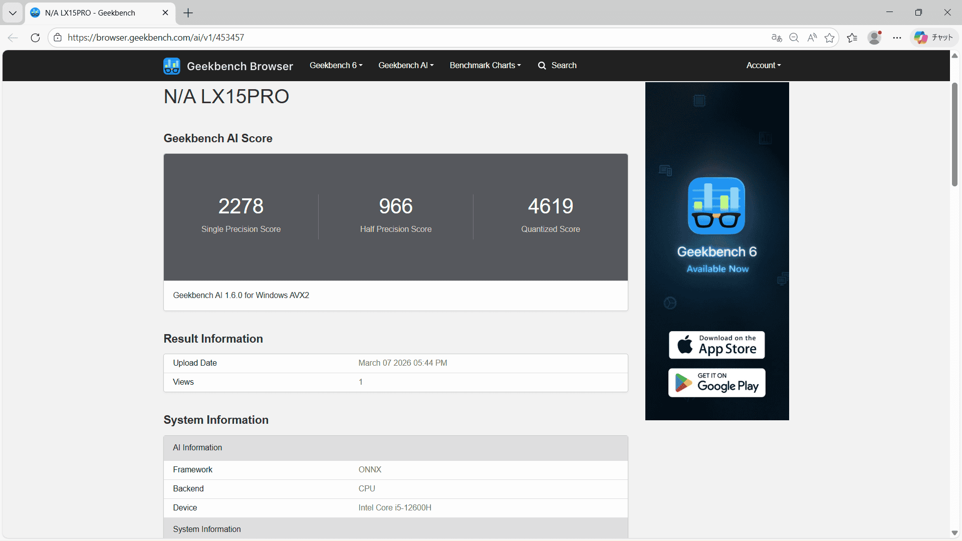
Task: Open the browser profile avatar icon
Action: click(x=874, y=37)
